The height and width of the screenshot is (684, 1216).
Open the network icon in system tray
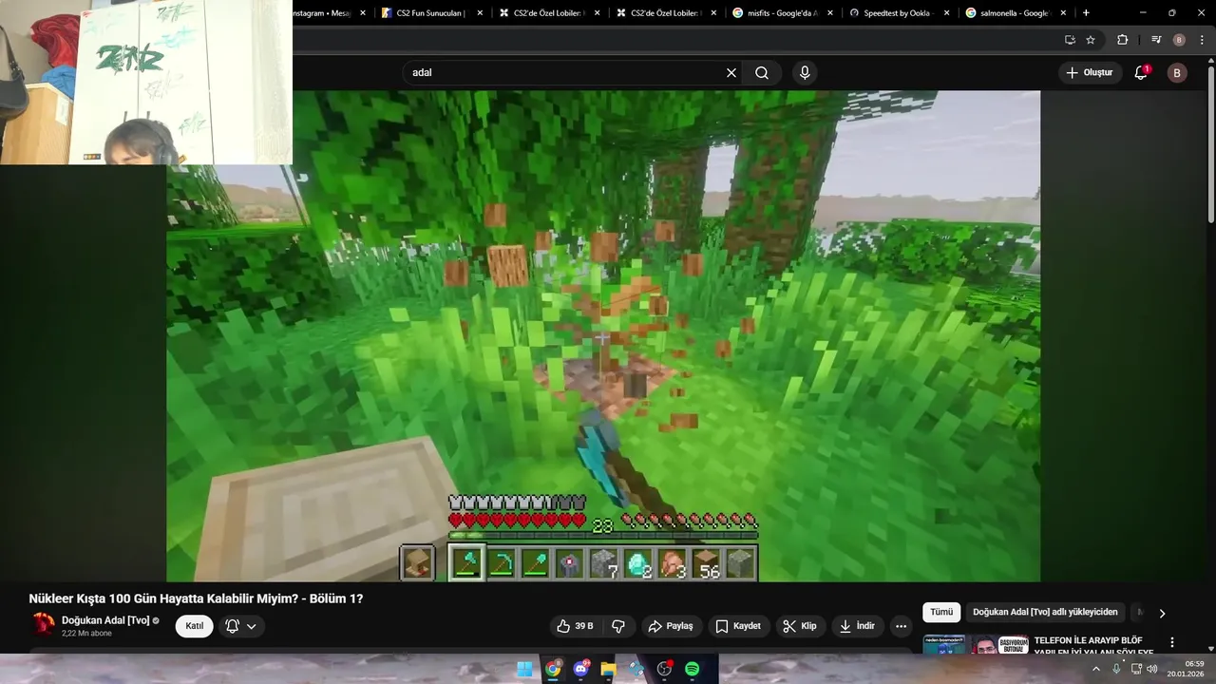(1136, 669)
